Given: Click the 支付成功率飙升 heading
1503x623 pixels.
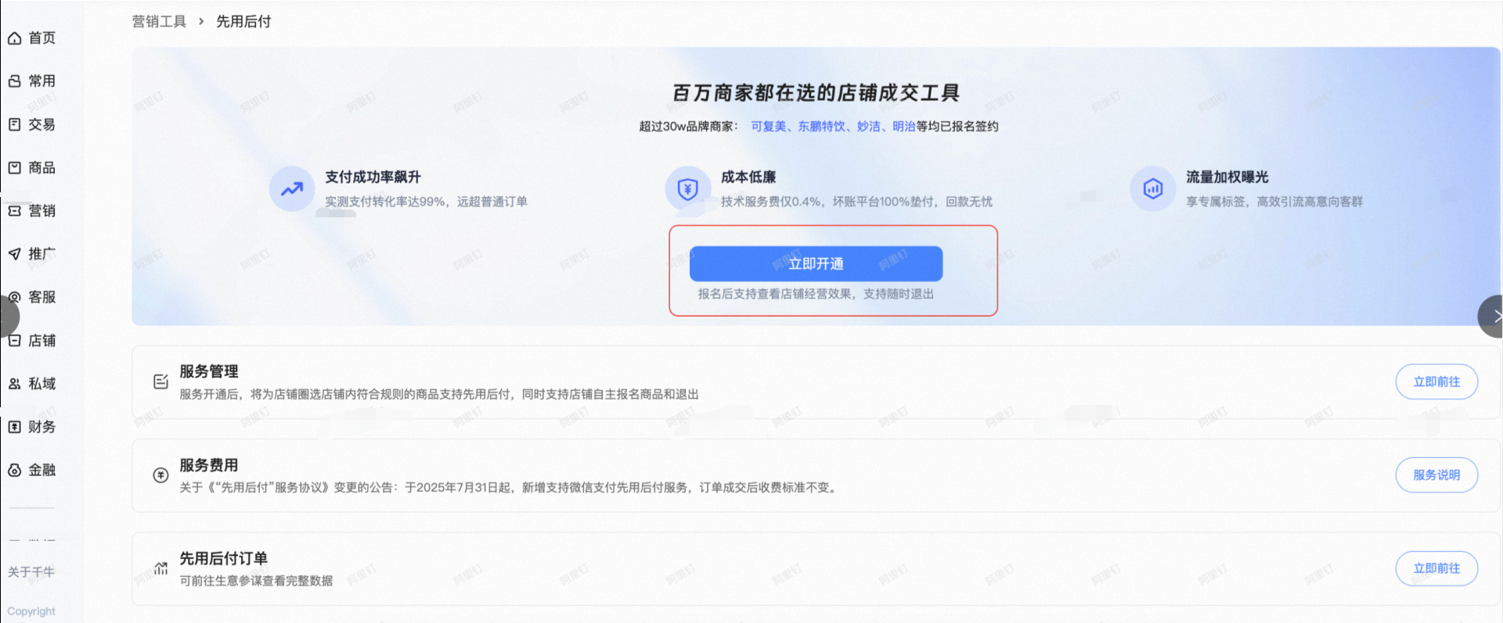Looking at the screenshot, I should [x=373, y=177].
